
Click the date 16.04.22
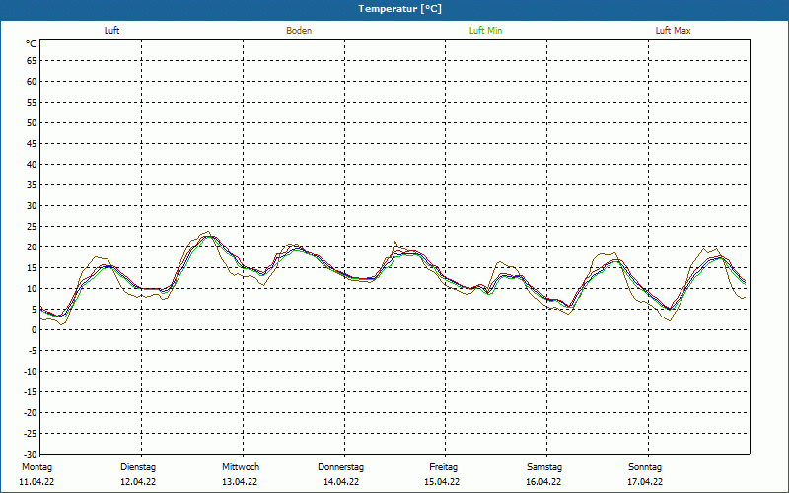click(543, 482)
